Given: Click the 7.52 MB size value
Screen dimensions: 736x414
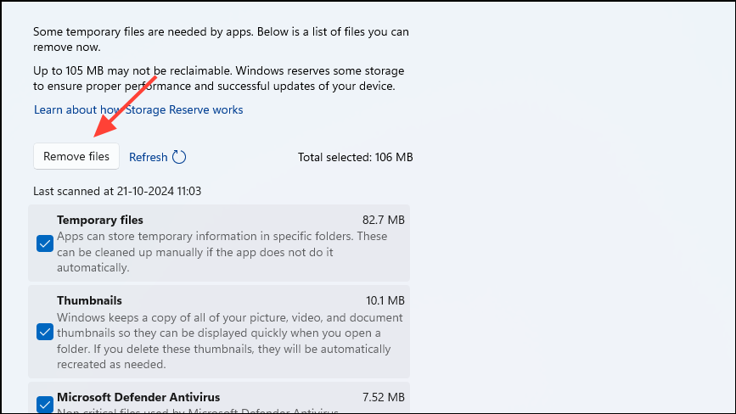Looking at the screenshot, I should pyautogui.click(x=384, y=397).
